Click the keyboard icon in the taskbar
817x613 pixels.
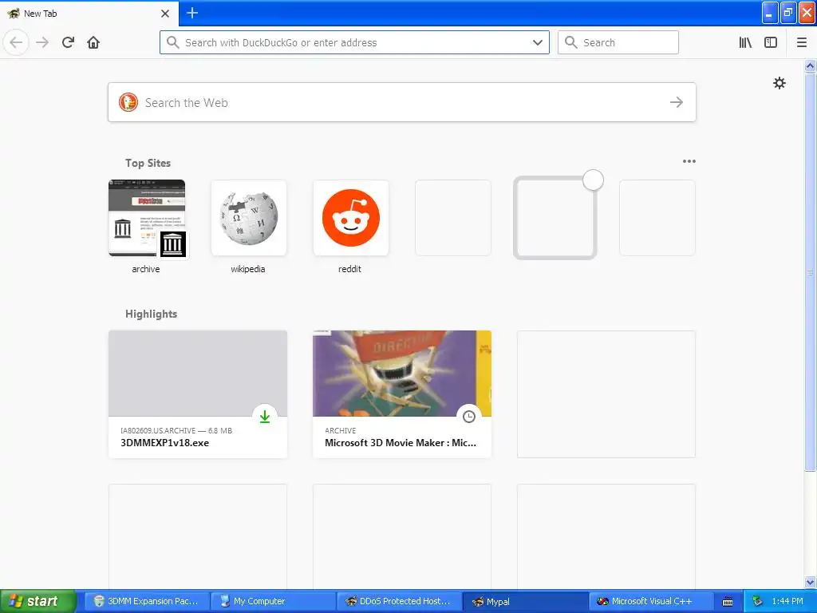[728, 602]
